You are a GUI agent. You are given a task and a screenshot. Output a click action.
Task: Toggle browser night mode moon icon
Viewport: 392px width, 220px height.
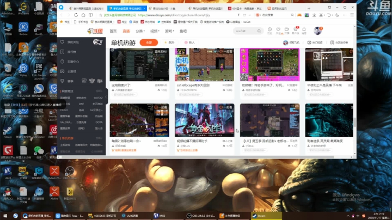pyautogui.click(x=337, y=15)
